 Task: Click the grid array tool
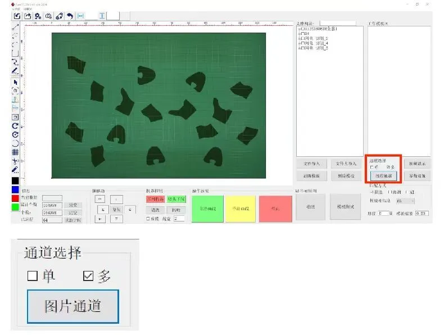pos(15,152)
